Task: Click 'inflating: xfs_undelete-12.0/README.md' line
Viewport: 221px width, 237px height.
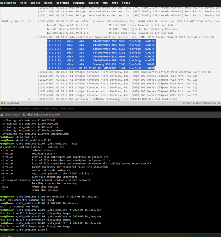Action: pyautogui.click(x=30, y=124)
